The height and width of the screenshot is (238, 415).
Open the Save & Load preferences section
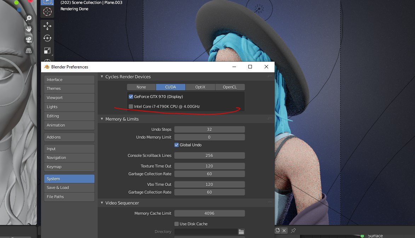pos(69,188)
